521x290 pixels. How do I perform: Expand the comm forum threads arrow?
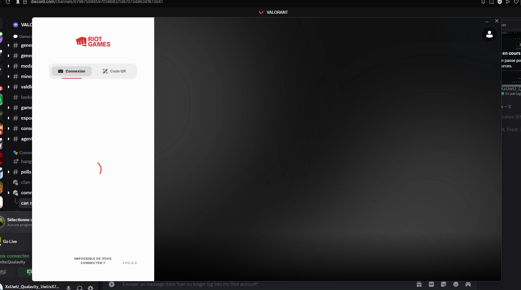pos(9,193)
